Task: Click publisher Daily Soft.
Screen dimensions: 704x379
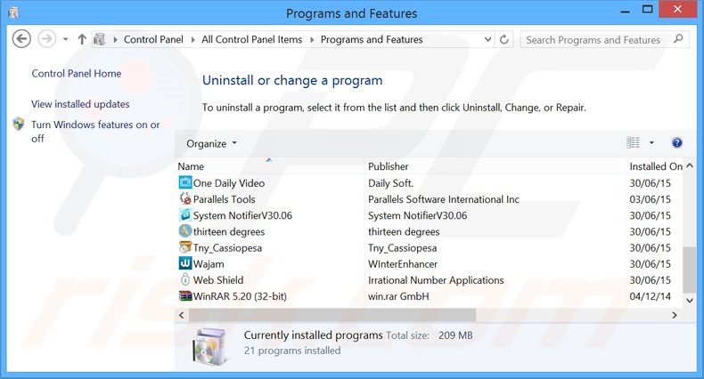Action: coord(390,182)
